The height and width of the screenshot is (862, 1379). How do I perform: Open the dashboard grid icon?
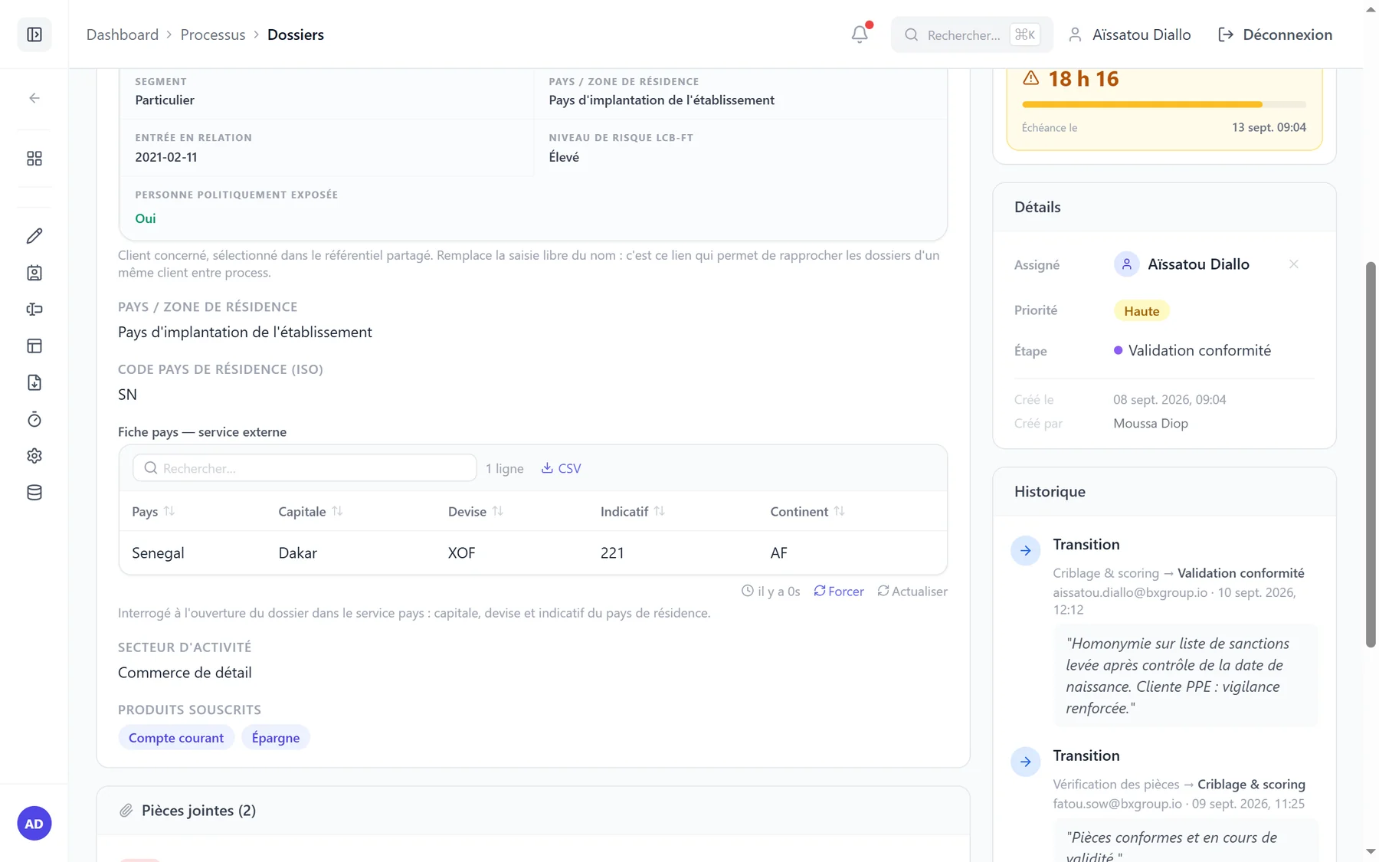[x=34, y=159]
